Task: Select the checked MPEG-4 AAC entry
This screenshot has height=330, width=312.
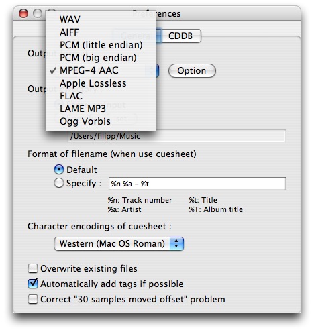Action: pyautogui.click(x=101, y=70)
